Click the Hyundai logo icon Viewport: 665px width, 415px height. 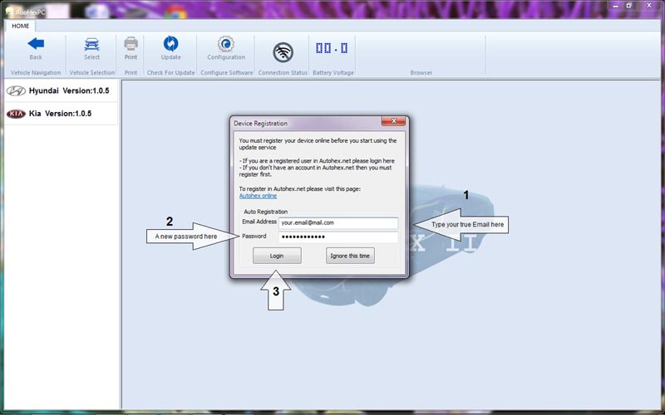pyautogui.click(x=16, y=90)
